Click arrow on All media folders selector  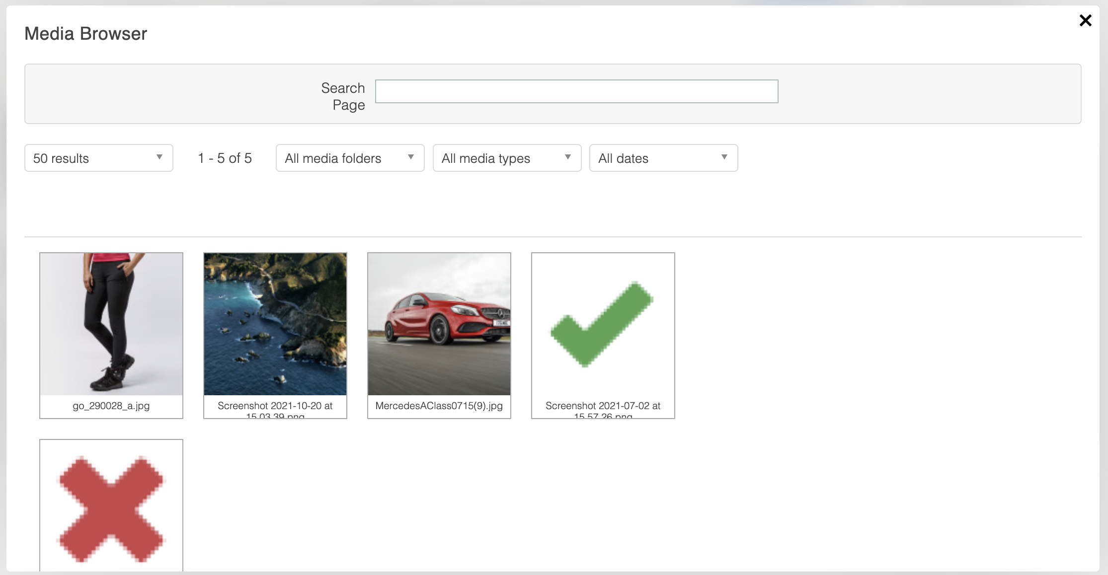[x=411, y=157]
